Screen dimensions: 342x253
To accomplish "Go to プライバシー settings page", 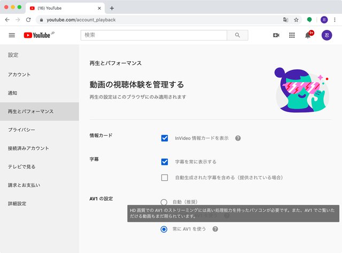I will (x=21, y=130).
